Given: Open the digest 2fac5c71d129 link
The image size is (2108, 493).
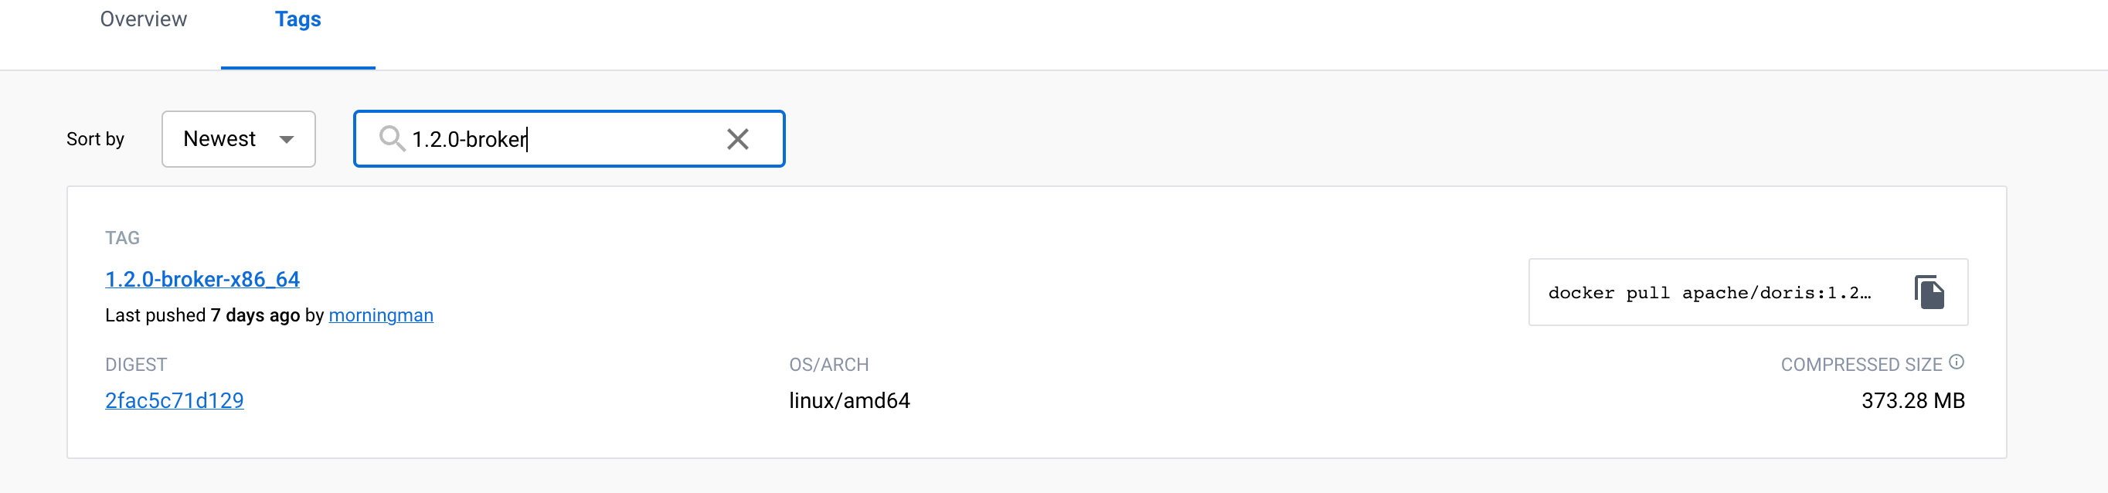Looking at the screenshot, I should [x=175, y=399].
